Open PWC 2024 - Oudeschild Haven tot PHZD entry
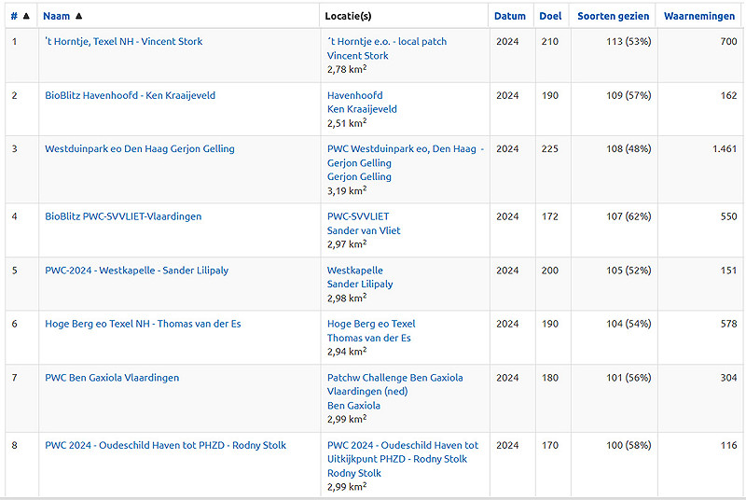746x500 pixels. [x=165, y=445]
